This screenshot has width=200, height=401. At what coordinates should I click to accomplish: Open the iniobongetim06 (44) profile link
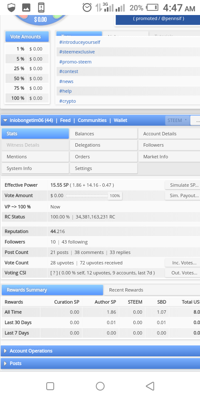click(31, 120)
